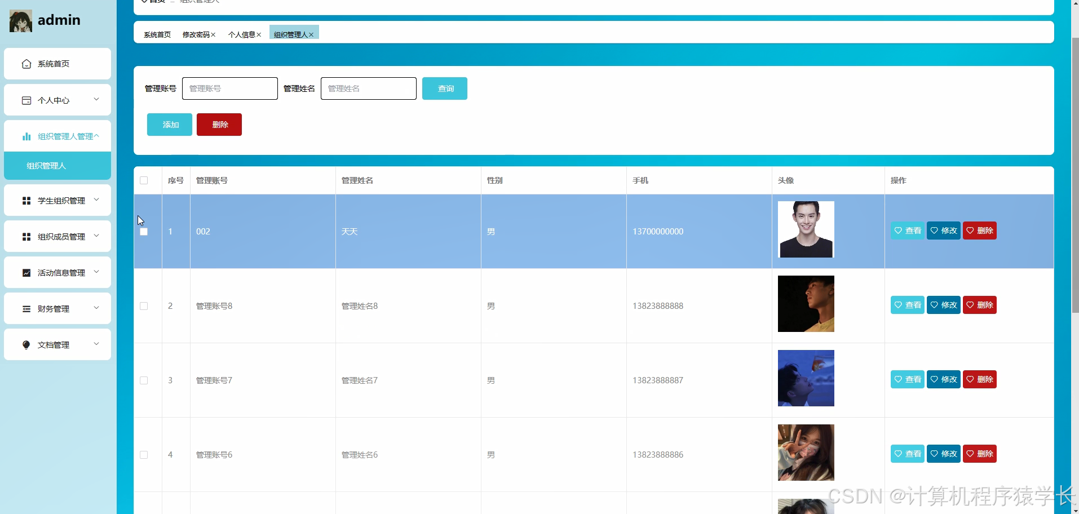Viewport: 1079px width, 514px height.
Task: Click the bulb icon beside 文档管理
Action: pyautogui.click(x=26, y=345)
